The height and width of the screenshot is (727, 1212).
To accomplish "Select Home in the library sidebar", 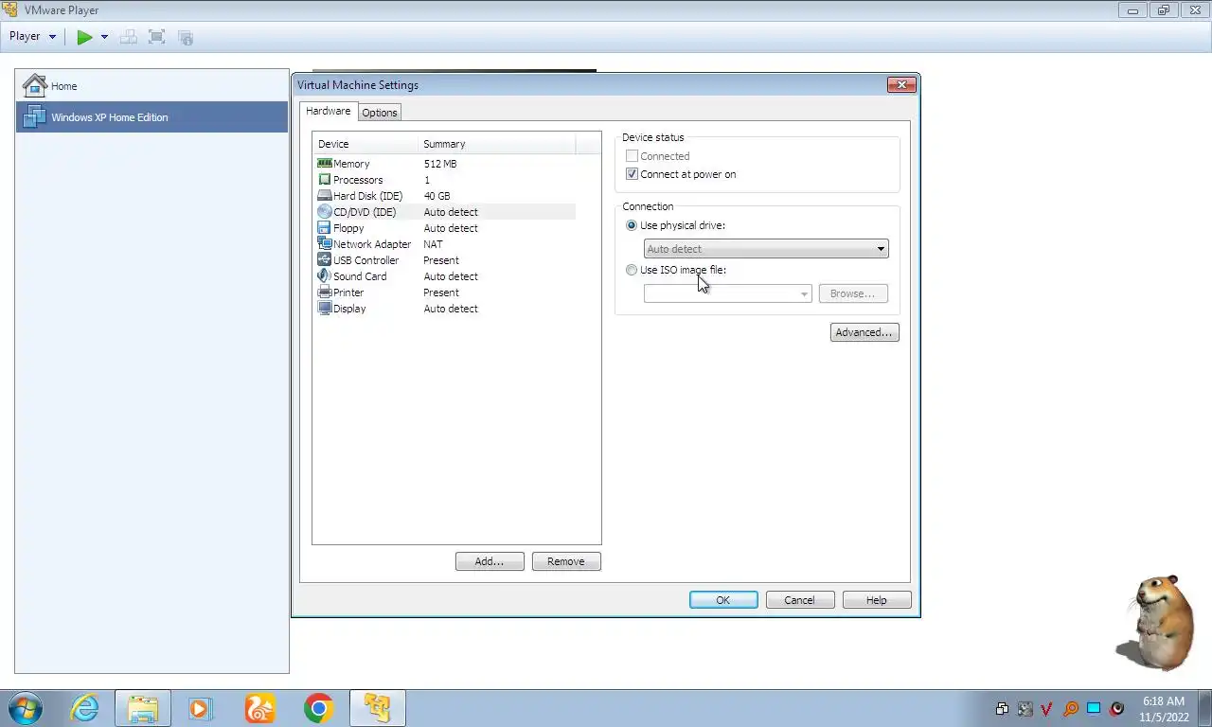I will click(x=151, y=86).
